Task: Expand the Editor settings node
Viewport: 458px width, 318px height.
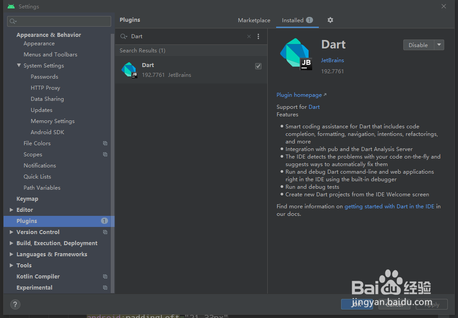Action: 12,210
